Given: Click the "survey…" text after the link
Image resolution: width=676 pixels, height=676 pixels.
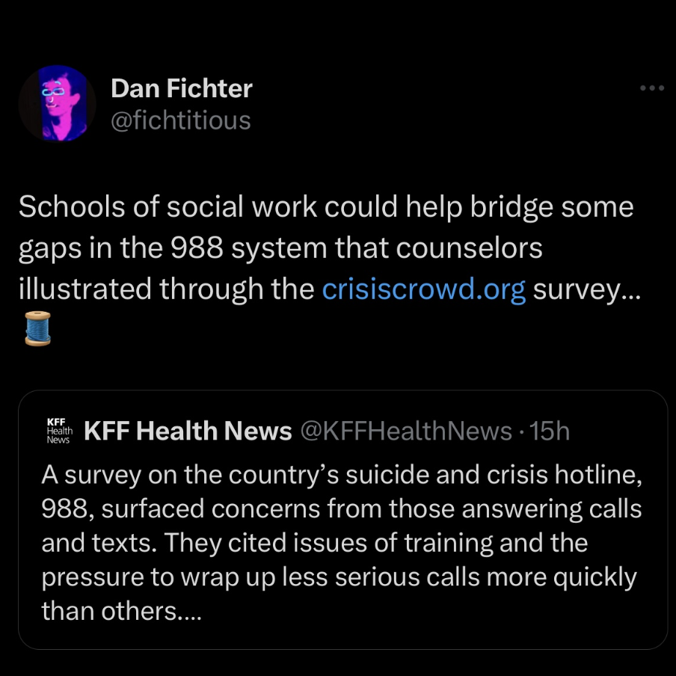Looking at the screenshot, I should tap(586, 289).
